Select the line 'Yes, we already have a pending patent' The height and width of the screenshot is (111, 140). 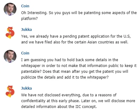[76, 36]
